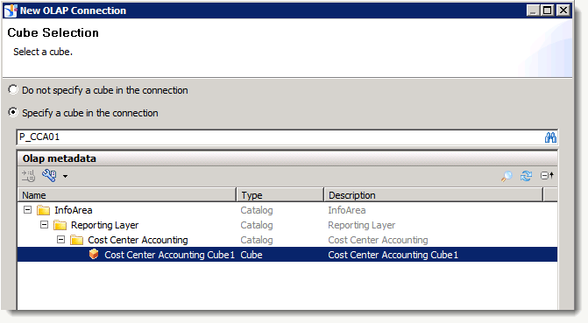The width and height of the screenshot is (588, 323).
Task: Select the Reporting Layer catalog item
Action: (104, 225)
